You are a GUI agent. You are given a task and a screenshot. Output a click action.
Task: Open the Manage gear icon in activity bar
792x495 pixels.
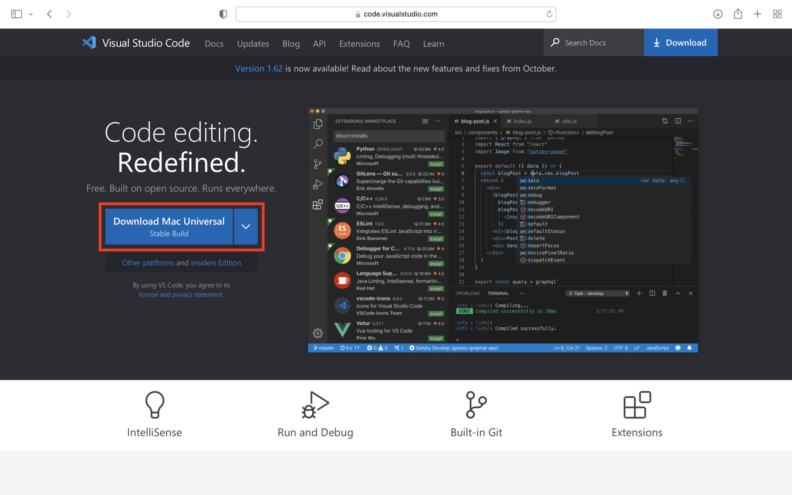pyautogui.click(x=317, y=333)
